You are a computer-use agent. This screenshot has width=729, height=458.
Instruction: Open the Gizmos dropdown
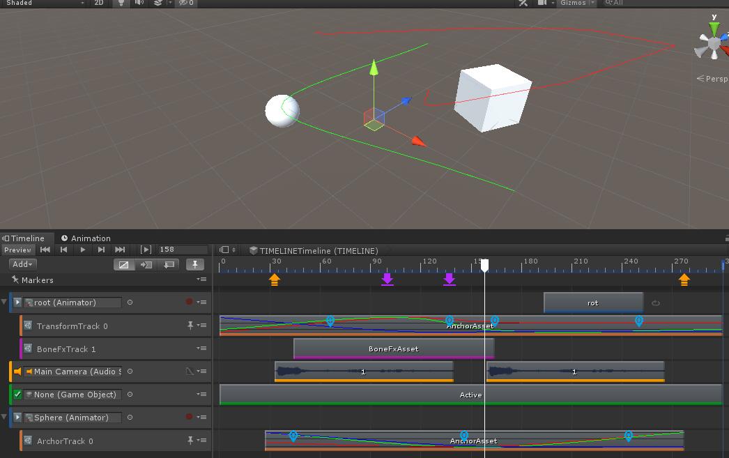(x=578, y=3)
